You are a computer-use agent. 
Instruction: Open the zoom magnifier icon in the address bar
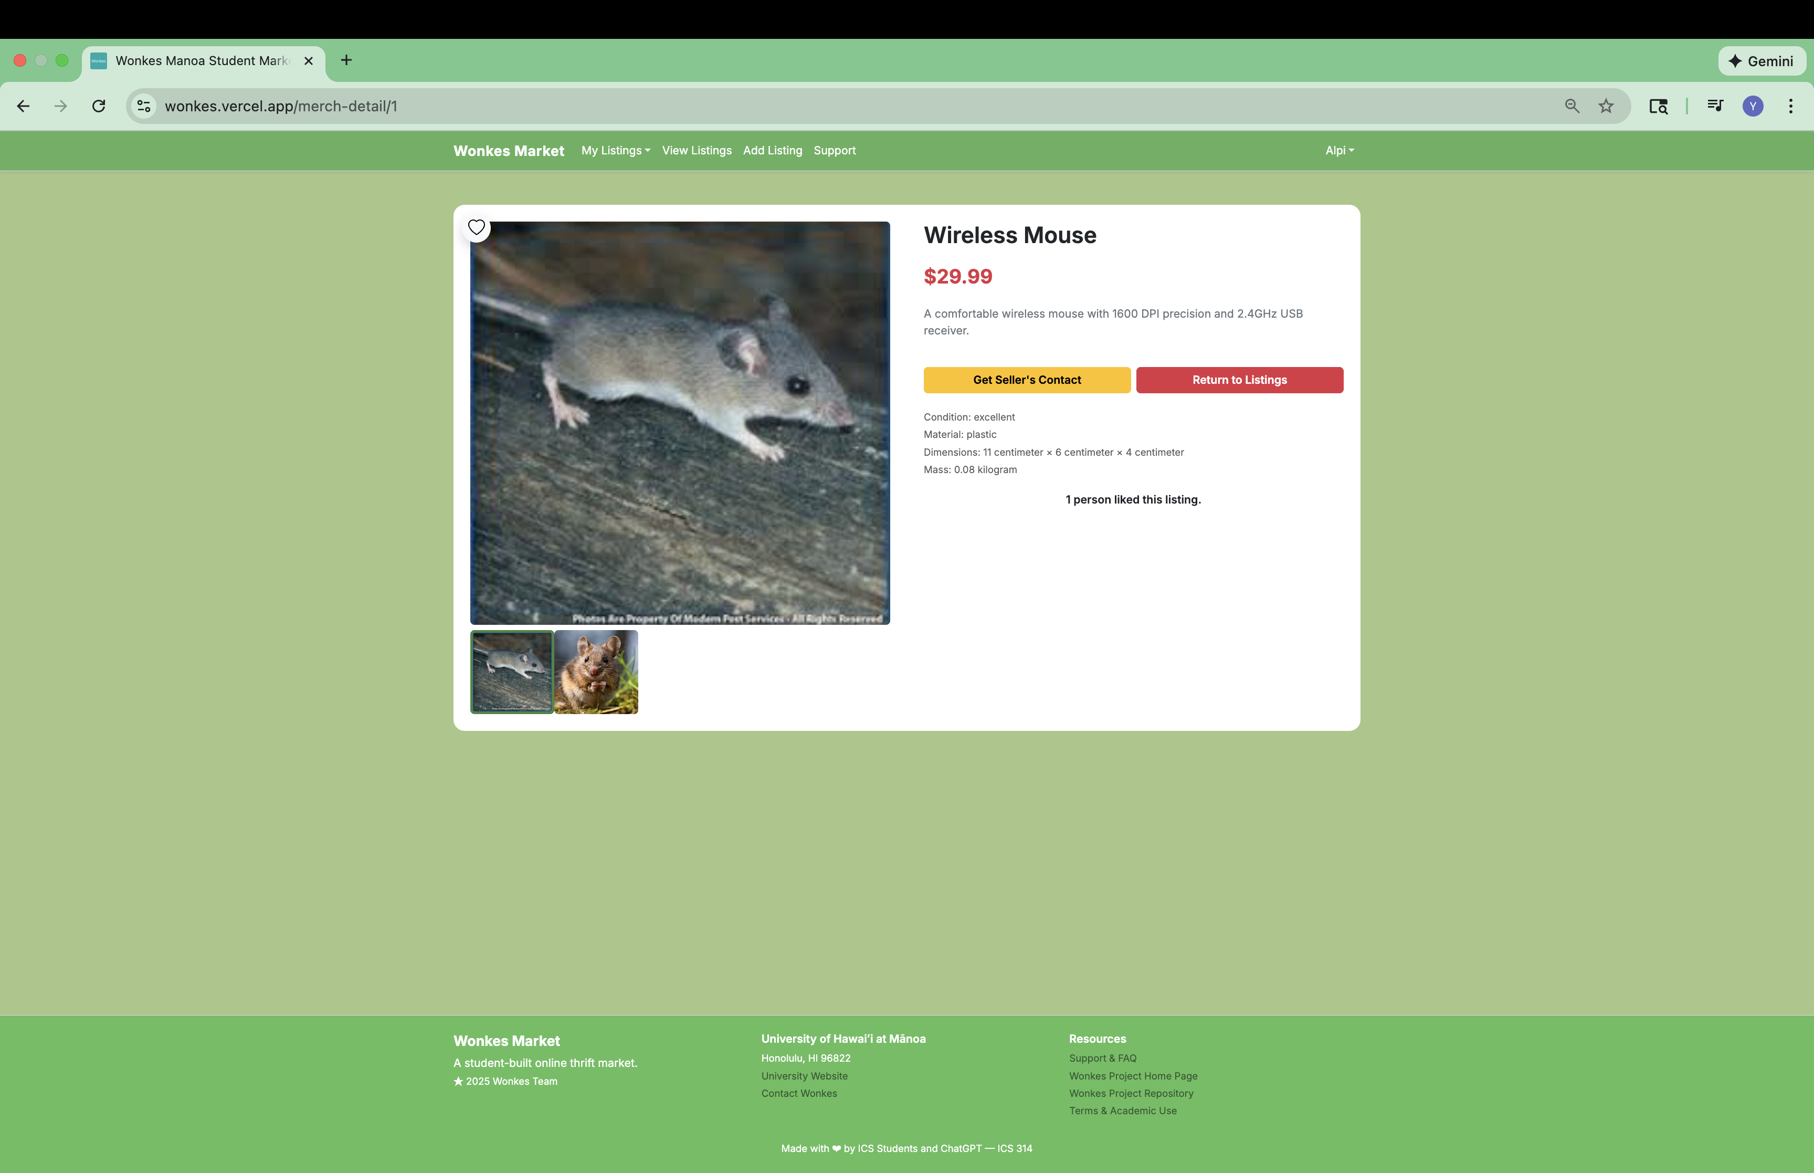coord(1572,106)
